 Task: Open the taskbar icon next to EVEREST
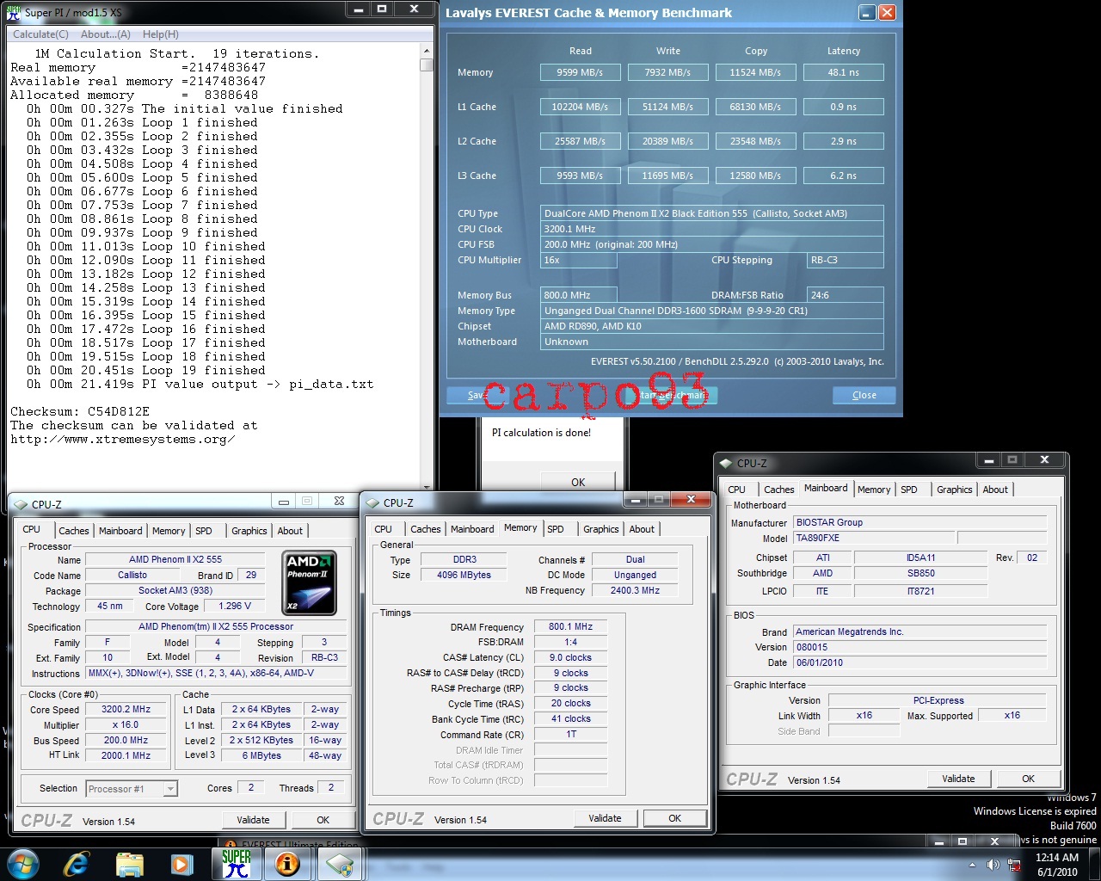(x=339, y=864)
